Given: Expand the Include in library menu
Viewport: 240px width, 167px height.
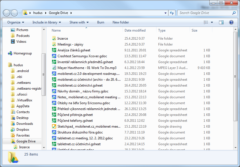Looking at the screenshot, I should point(46,22).
